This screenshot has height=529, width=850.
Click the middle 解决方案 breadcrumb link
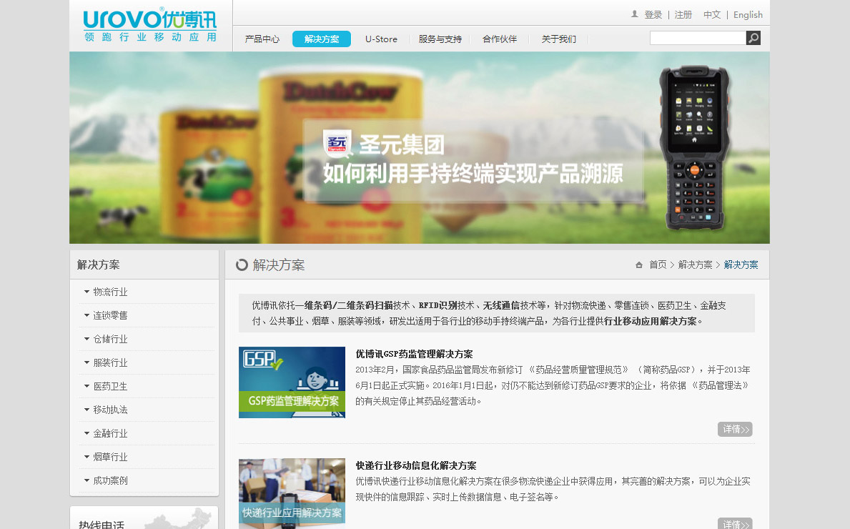695,265
